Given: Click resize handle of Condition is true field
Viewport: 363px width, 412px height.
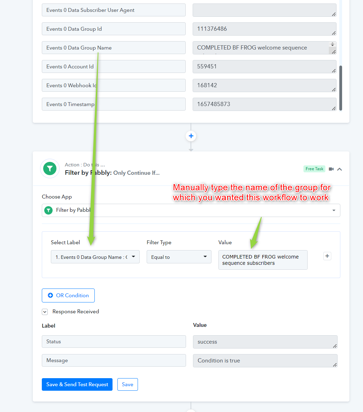Looking at the screenshot, I should [x=335, y=365].
